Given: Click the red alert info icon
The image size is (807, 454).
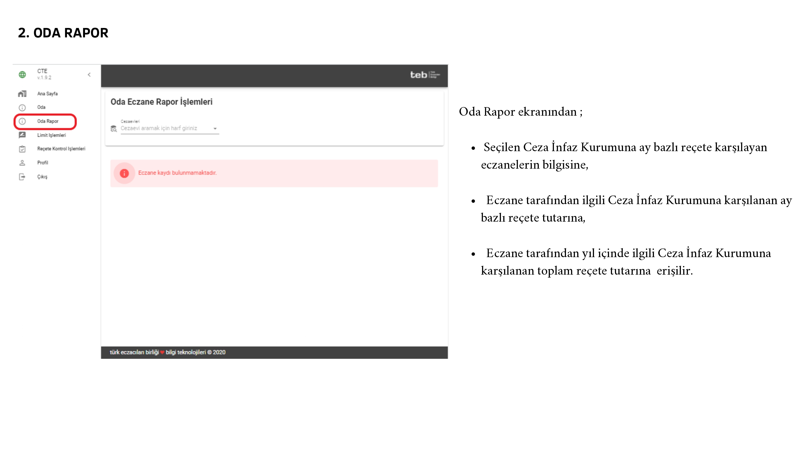Looking at the screenshot, I should [124, 173].
